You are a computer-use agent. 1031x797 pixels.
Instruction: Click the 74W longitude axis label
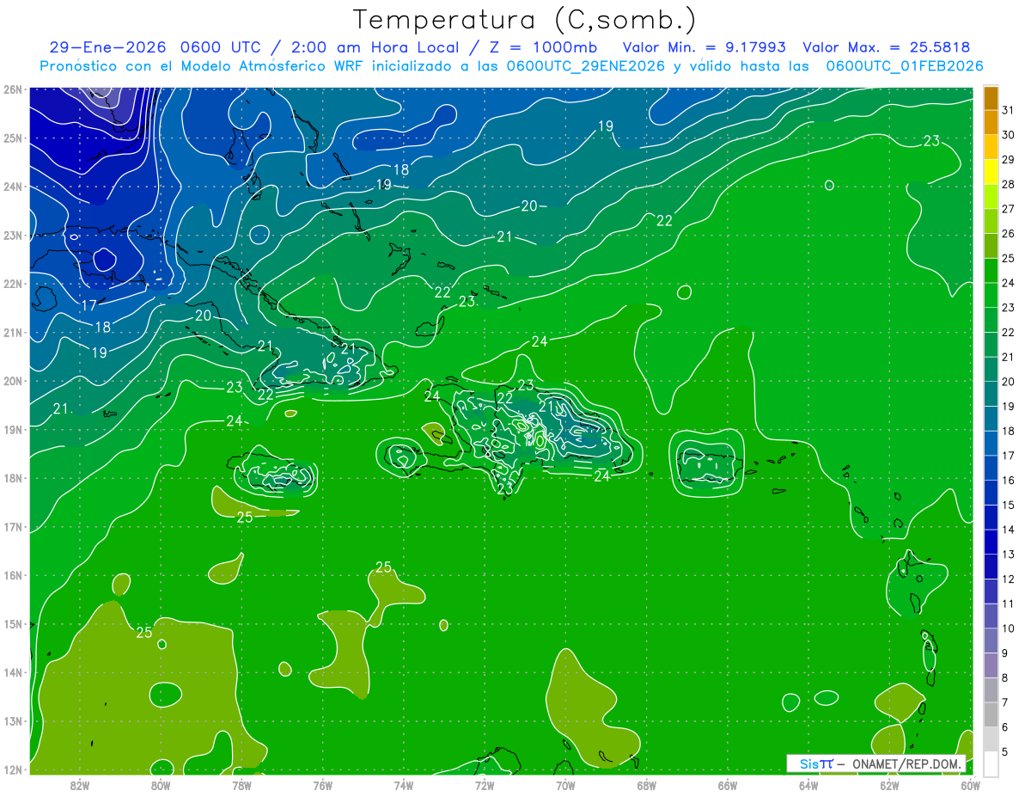click(x=403, y=784)
